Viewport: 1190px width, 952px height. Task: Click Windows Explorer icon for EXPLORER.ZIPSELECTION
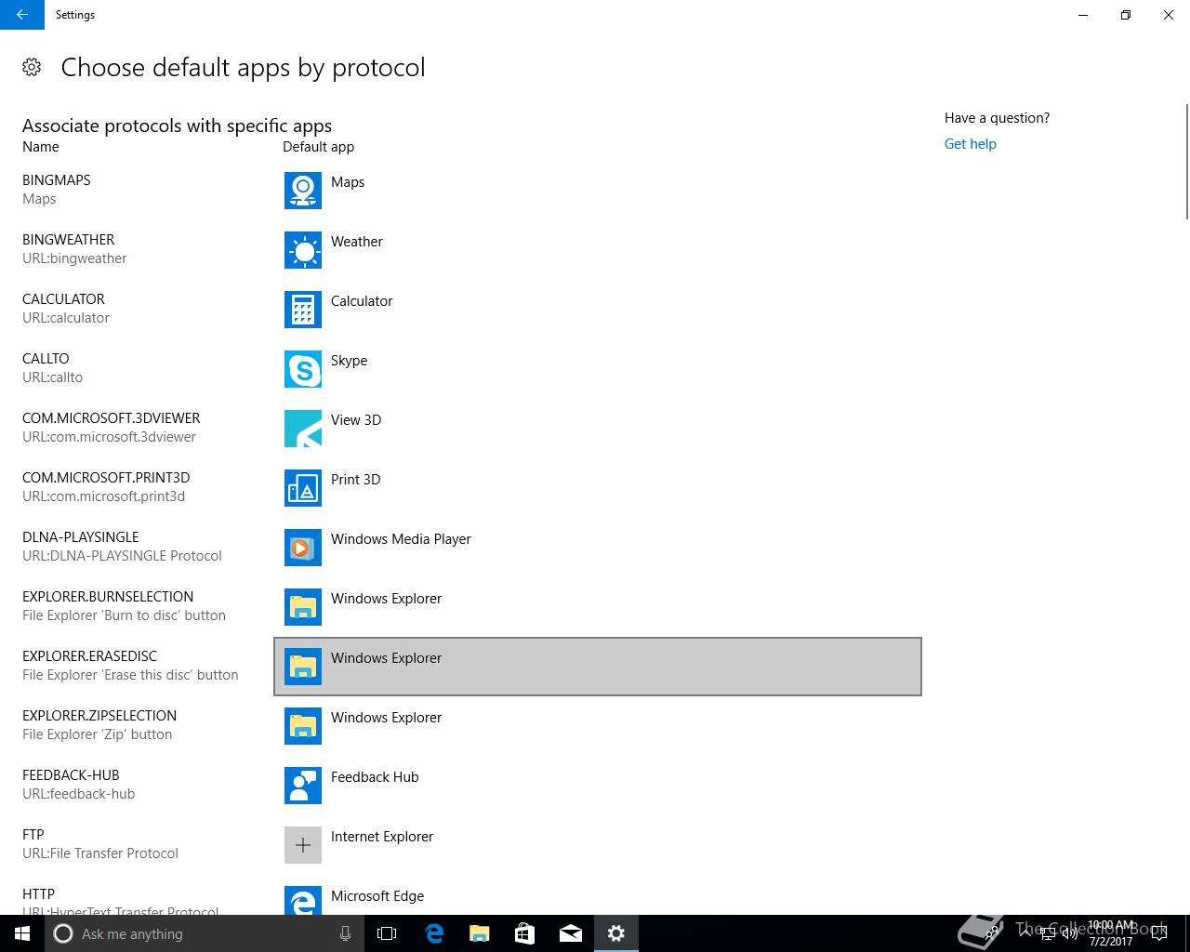pyautogui.click(x=303, y=726)
